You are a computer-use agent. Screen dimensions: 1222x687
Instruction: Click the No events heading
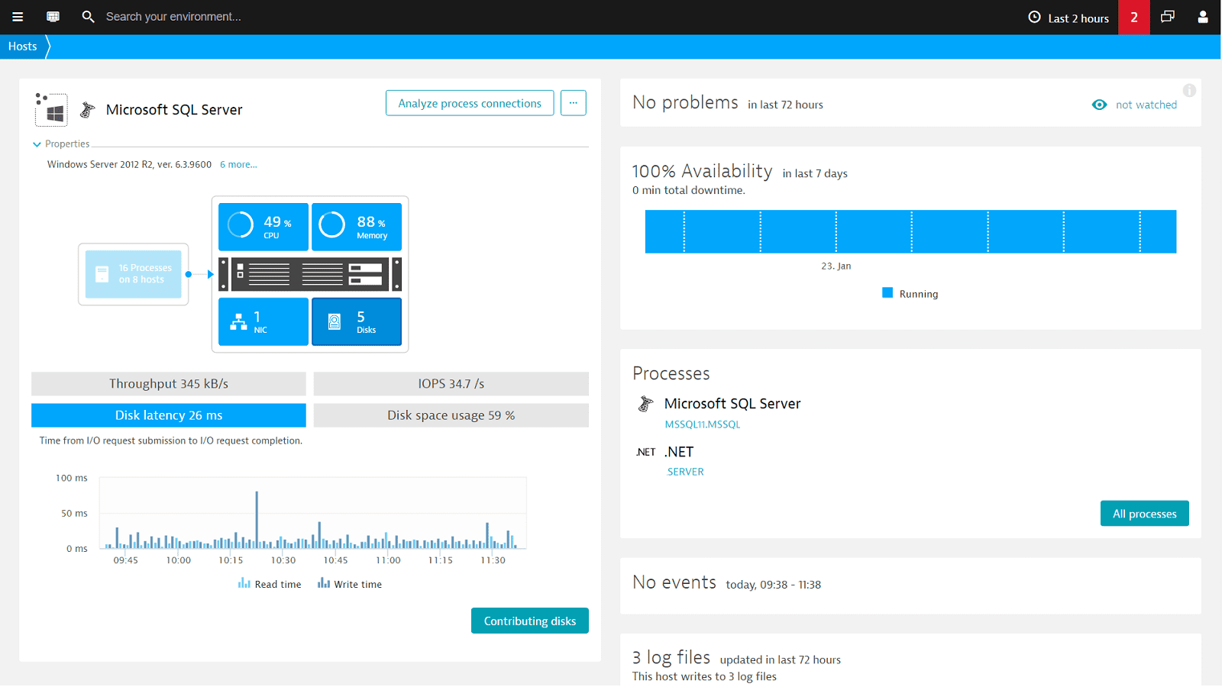click(674, 582)
